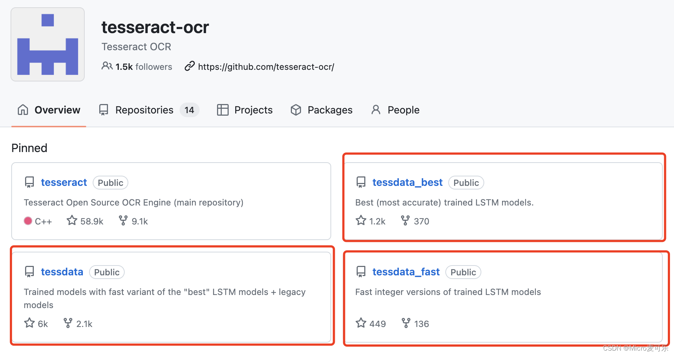The image size is (674, 355).
Task: Click the repo icon beside tessdata_fast
Action: [x=361, y=272]
